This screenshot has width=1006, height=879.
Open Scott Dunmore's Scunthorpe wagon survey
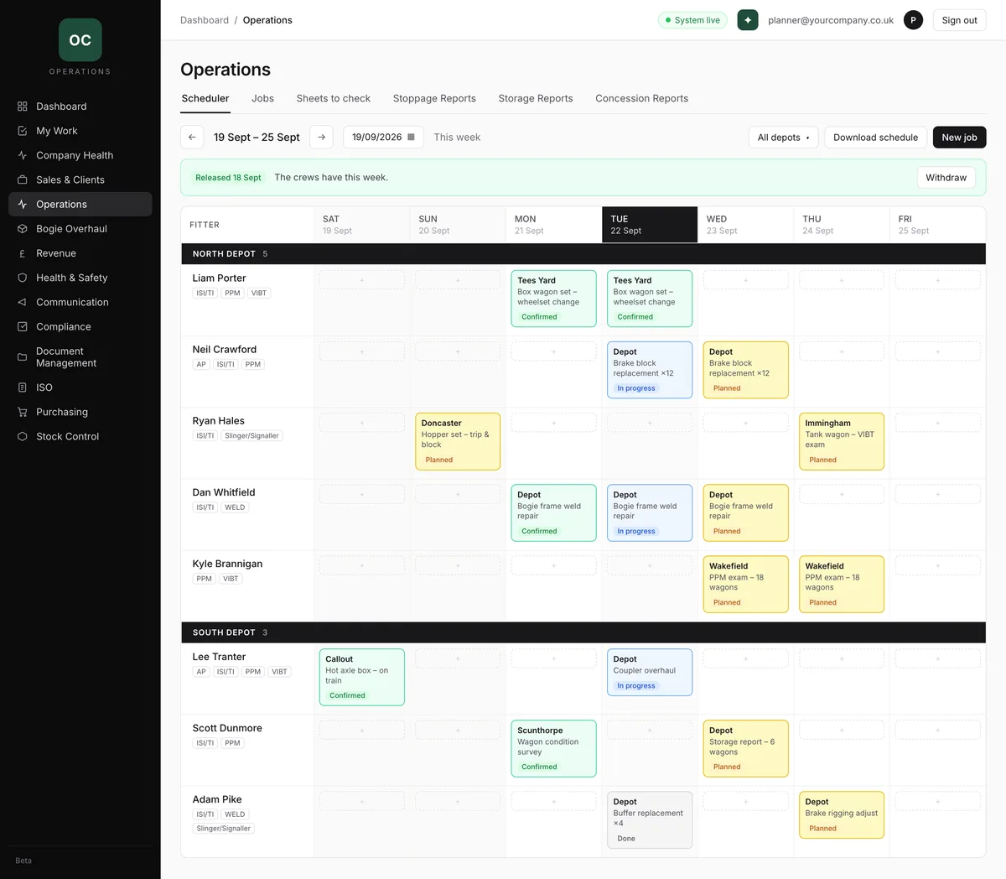click(x=553, y=748)
